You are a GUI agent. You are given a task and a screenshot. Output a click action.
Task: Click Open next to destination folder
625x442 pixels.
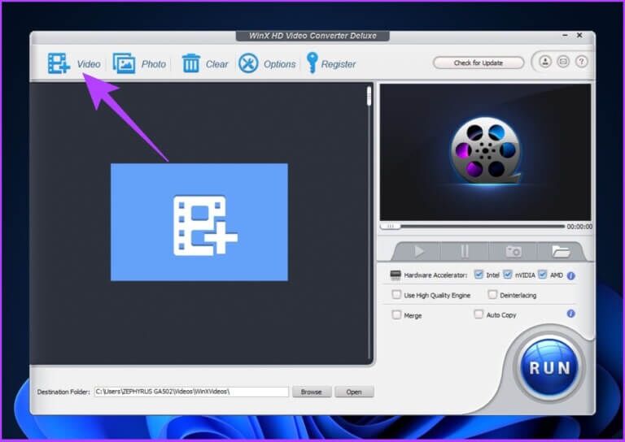tap(354, 392)
